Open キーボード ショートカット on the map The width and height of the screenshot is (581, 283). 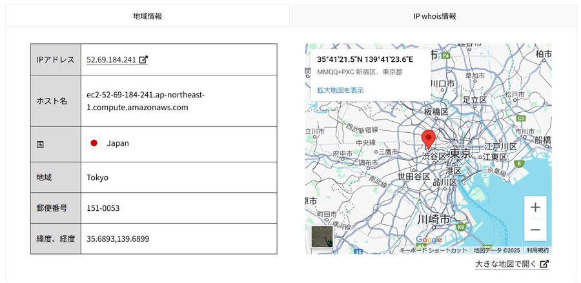[x=433, y=251]
